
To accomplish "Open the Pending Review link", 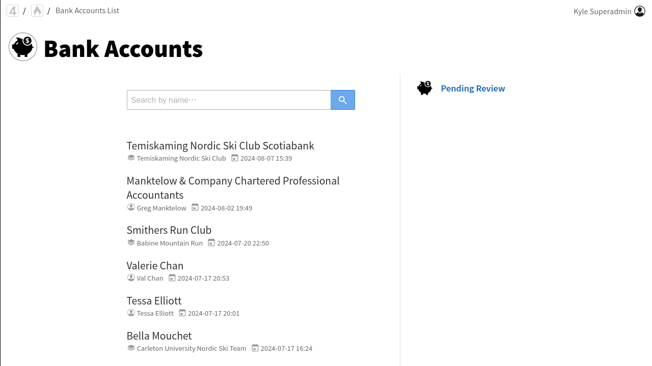I will 473,88.
